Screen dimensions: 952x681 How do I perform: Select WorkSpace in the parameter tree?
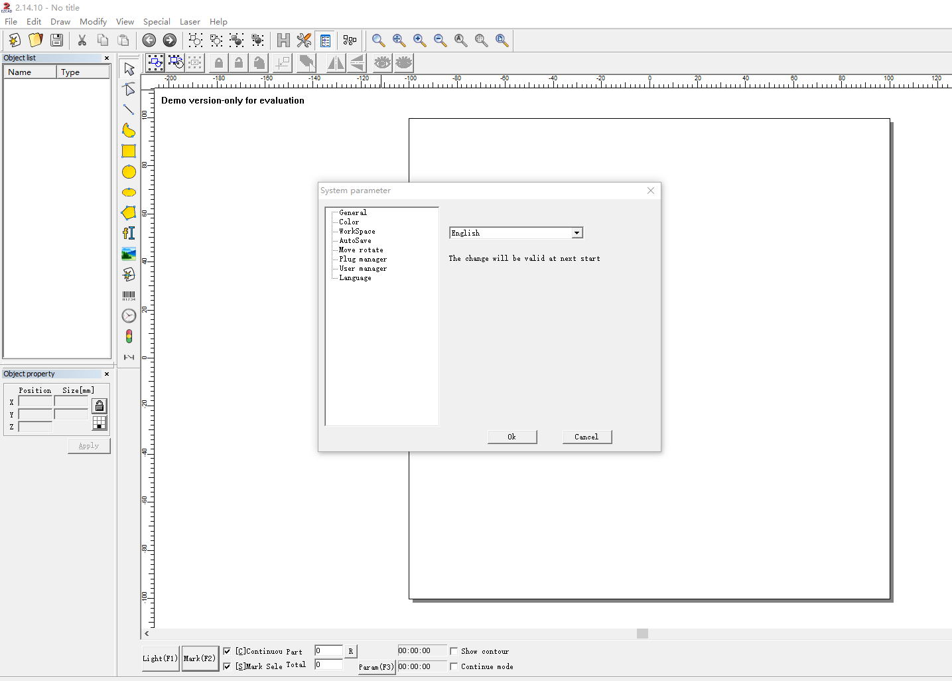tap(357, 231)
